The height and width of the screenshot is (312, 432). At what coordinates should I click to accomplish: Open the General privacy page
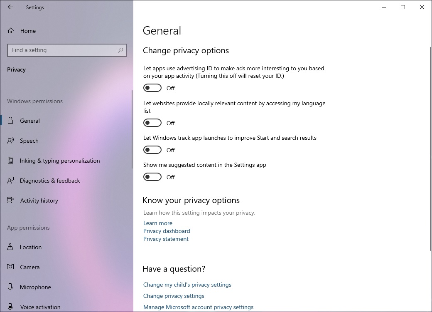[66, 121]
